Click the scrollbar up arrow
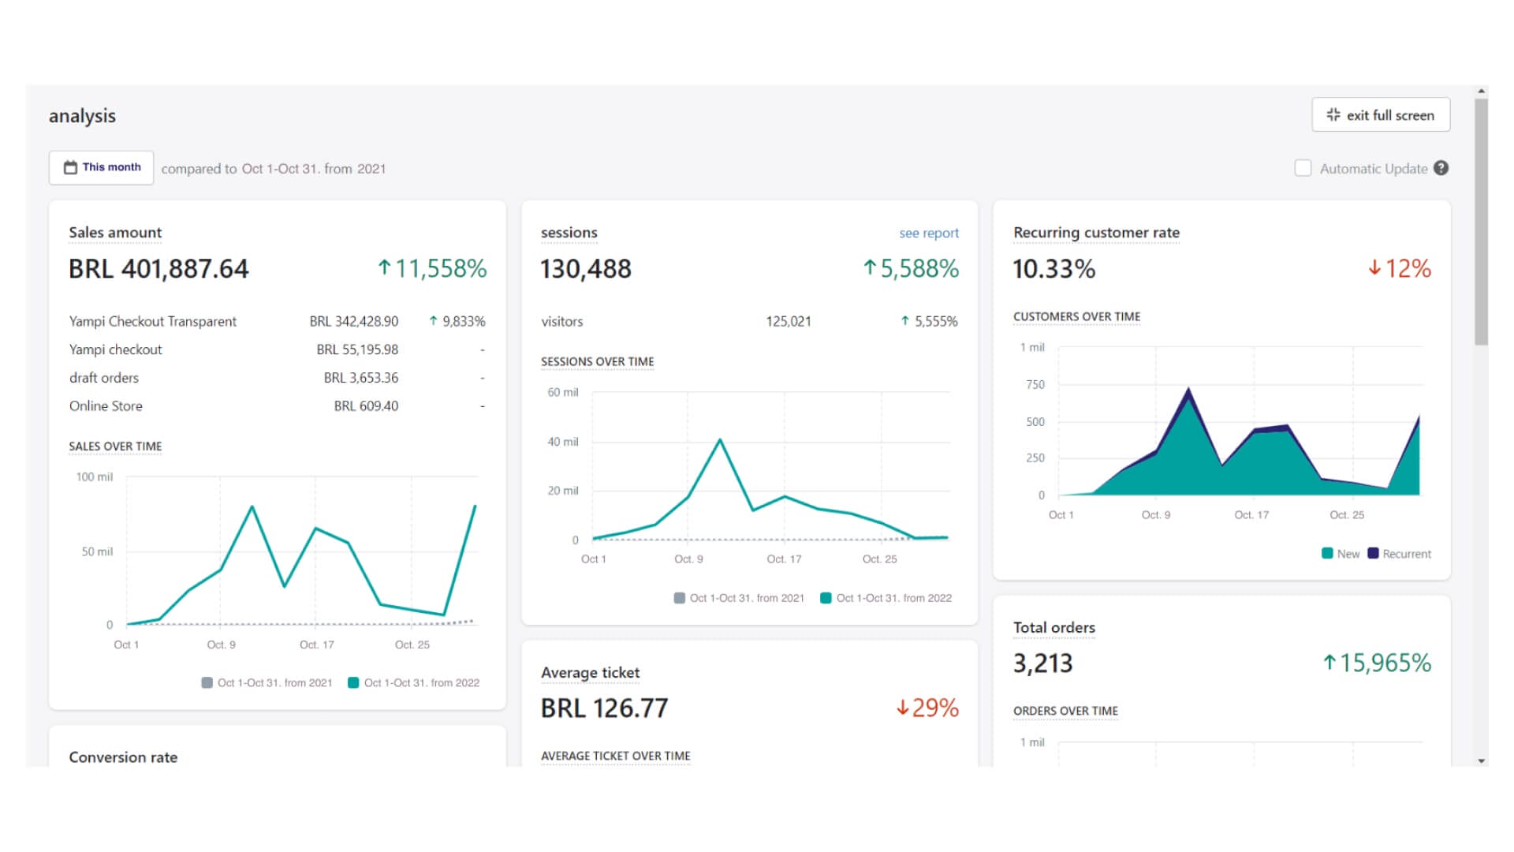This screenshot has height=852, width=1514. [1482, 92]
